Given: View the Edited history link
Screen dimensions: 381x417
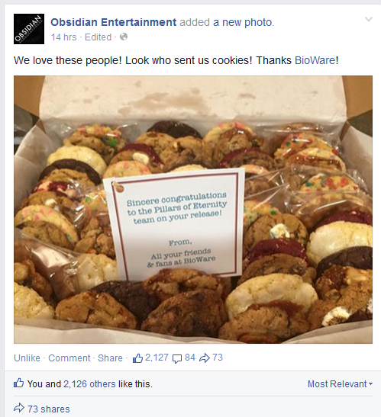Looking at the screenshot, I should click(x=98, y=37).
